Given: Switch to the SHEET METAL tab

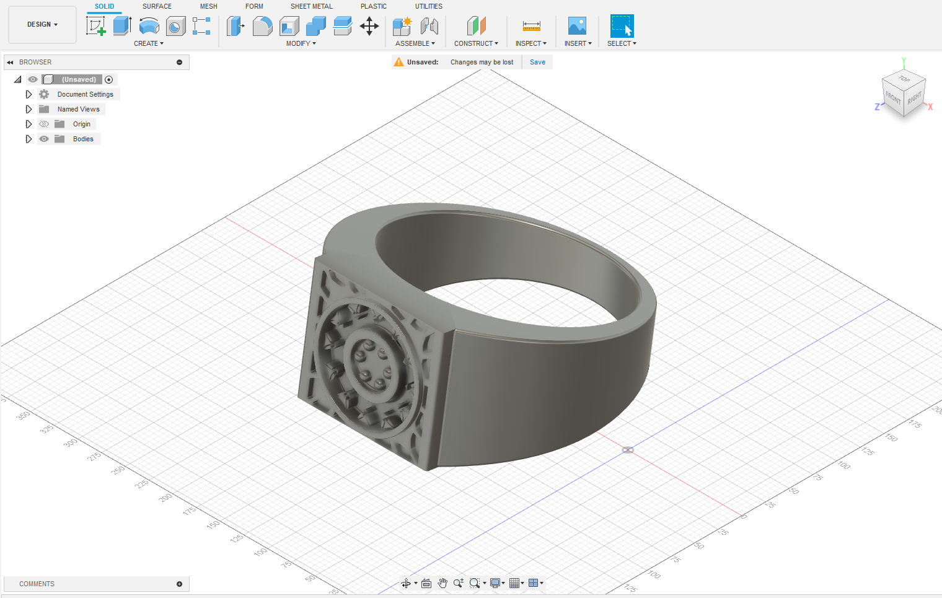Looking at the screenshot, I should 312,6.
